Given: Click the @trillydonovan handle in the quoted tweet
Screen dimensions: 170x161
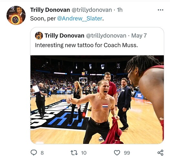Looking at the screenshot, I should pyautogui.click(x=106, y=36).
